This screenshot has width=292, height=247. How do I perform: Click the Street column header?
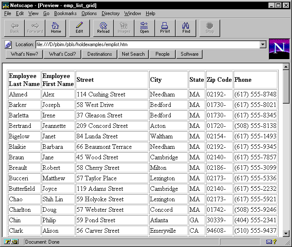(x=112, y=80)
